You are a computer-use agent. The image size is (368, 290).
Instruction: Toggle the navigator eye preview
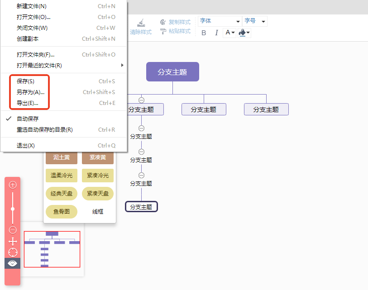click(x=12, y=263)
